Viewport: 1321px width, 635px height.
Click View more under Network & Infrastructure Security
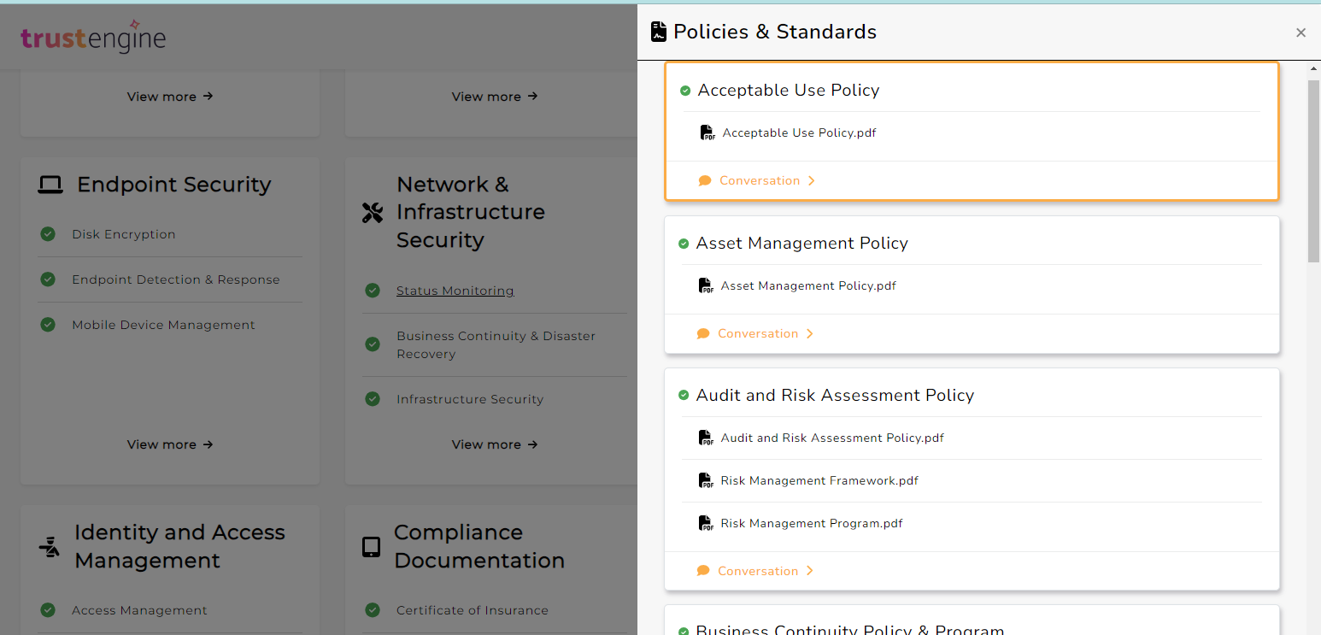(495, 444)
